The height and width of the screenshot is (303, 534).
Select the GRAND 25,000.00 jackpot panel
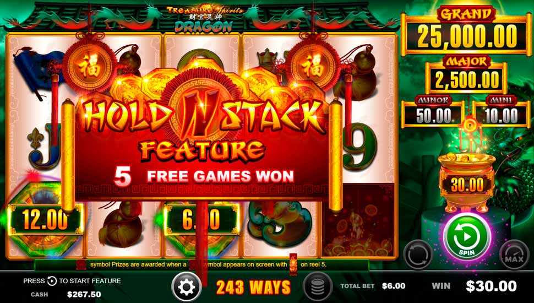point(467,31)
